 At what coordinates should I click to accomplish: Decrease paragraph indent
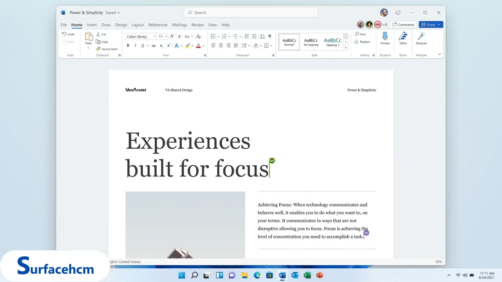click(247, 37)
